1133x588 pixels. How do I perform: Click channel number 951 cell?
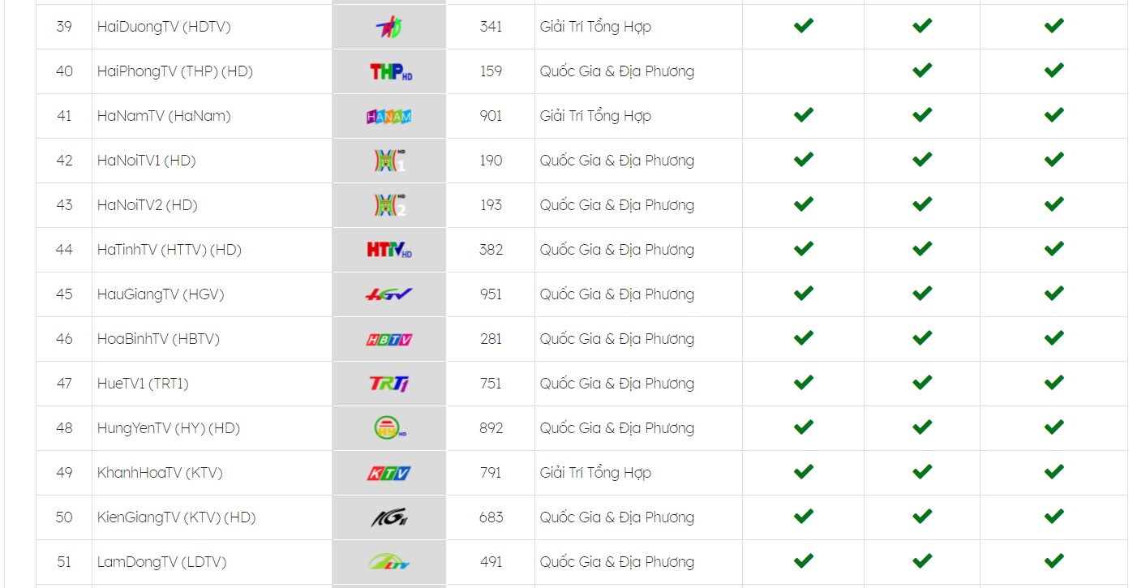(x=491, y=294)
